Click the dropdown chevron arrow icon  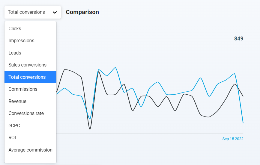tap(55, 12)
